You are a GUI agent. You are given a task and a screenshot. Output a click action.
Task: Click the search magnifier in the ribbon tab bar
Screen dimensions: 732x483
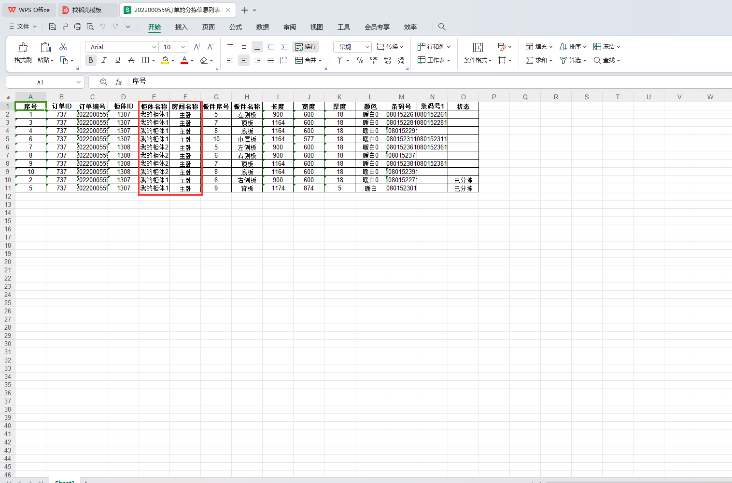click(x=442, y=27)
